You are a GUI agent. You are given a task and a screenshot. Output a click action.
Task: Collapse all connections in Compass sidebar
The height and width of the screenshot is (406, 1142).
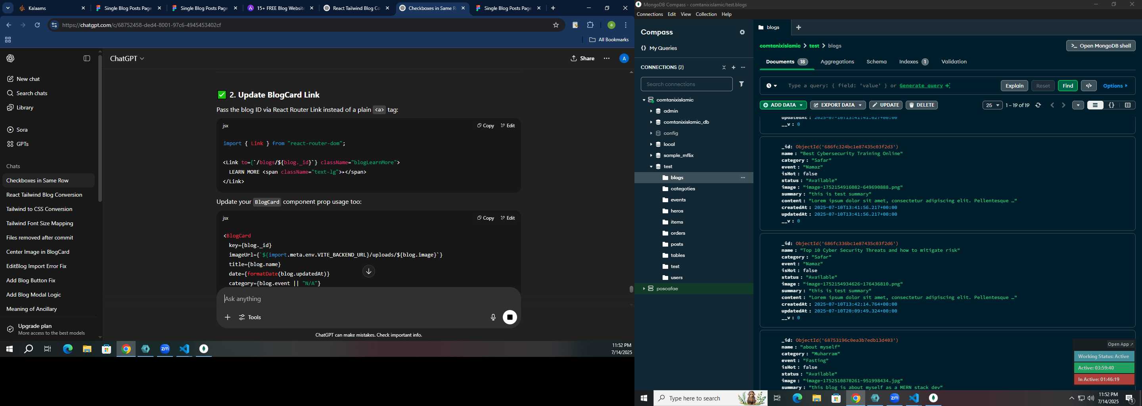click(x=724, y=67)
